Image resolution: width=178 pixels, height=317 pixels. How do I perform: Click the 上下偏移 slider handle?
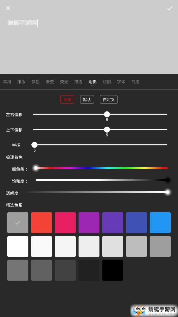[107, 129]
